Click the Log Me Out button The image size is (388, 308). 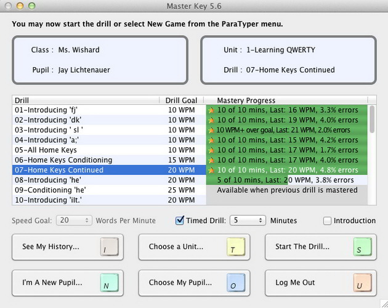(x=321, y=283)
